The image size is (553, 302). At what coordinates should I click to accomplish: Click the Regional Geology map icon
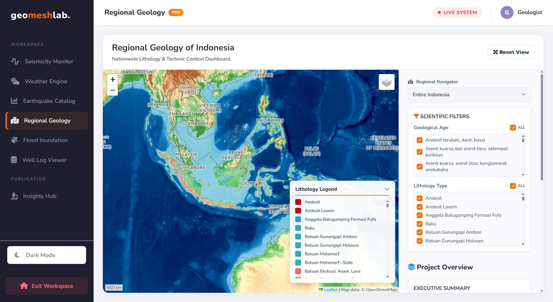15,120
